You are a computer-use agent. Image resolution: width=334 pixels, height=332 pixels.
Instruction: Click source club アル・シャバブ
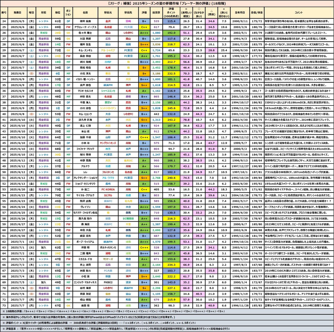pos(108,50)
